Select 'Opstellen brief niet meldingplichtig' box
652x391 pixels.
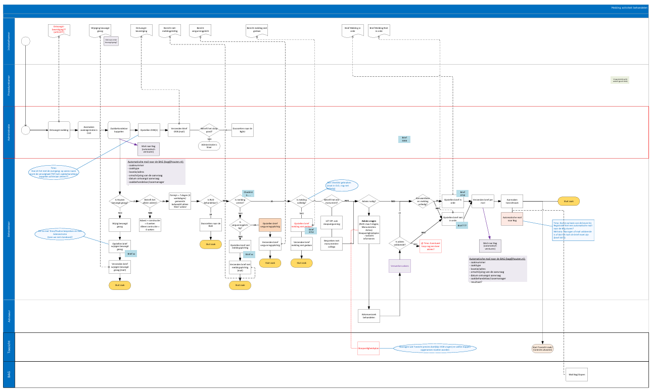point(240,247)
